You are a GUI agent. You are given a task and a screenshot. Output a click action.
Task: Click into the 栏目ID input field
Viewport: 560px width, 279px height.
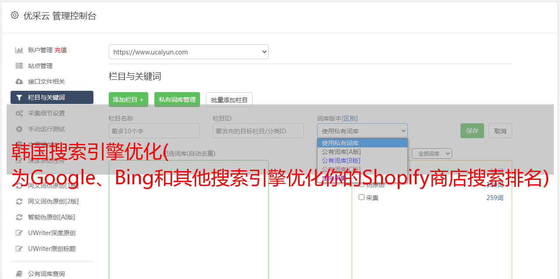(x=258, y=131)
